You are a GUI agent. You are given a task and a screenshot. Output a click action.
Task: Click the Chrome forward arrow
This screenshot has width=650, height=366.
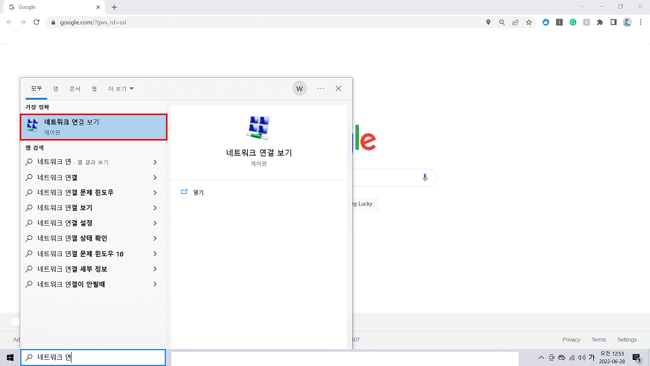pos(23,22)
